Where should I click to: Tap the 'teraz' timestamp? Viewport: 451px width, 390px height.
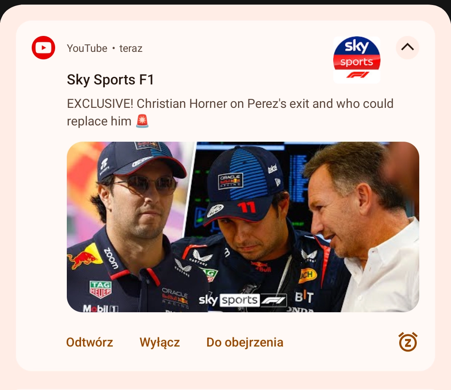pos(131,48)
